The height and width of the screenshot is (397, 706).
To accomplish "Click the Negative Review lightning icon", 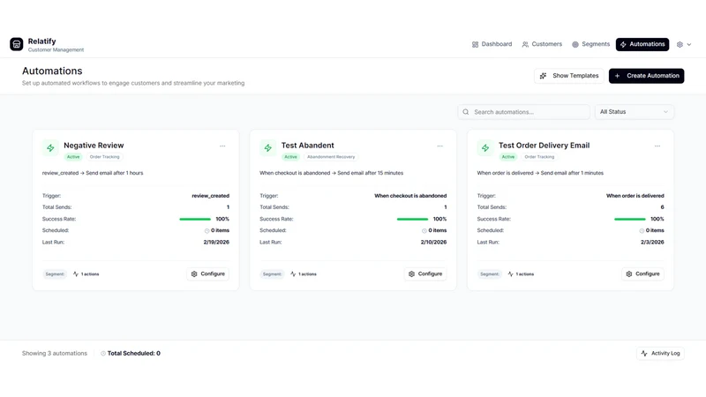I will (x=50, y=147).
